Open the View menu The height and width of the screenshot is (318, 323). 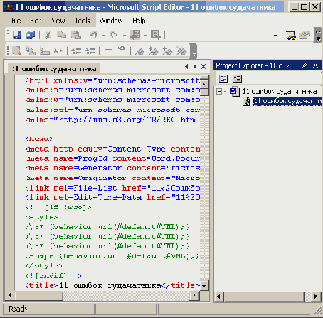(x=58, y=21)
